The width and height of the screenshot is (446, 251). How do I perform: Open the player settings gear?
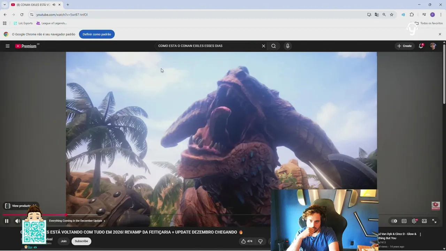coord(414,221)
